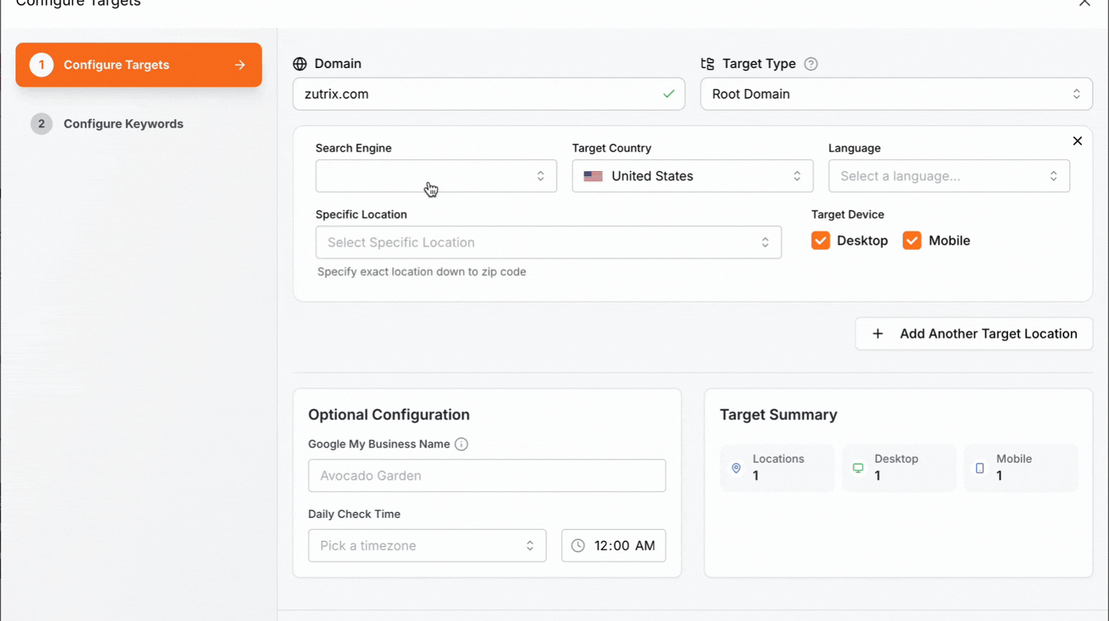1109x621 pixels.
Task: Click the Mobile phone icon in summary
Action: (x=979, y=468)
